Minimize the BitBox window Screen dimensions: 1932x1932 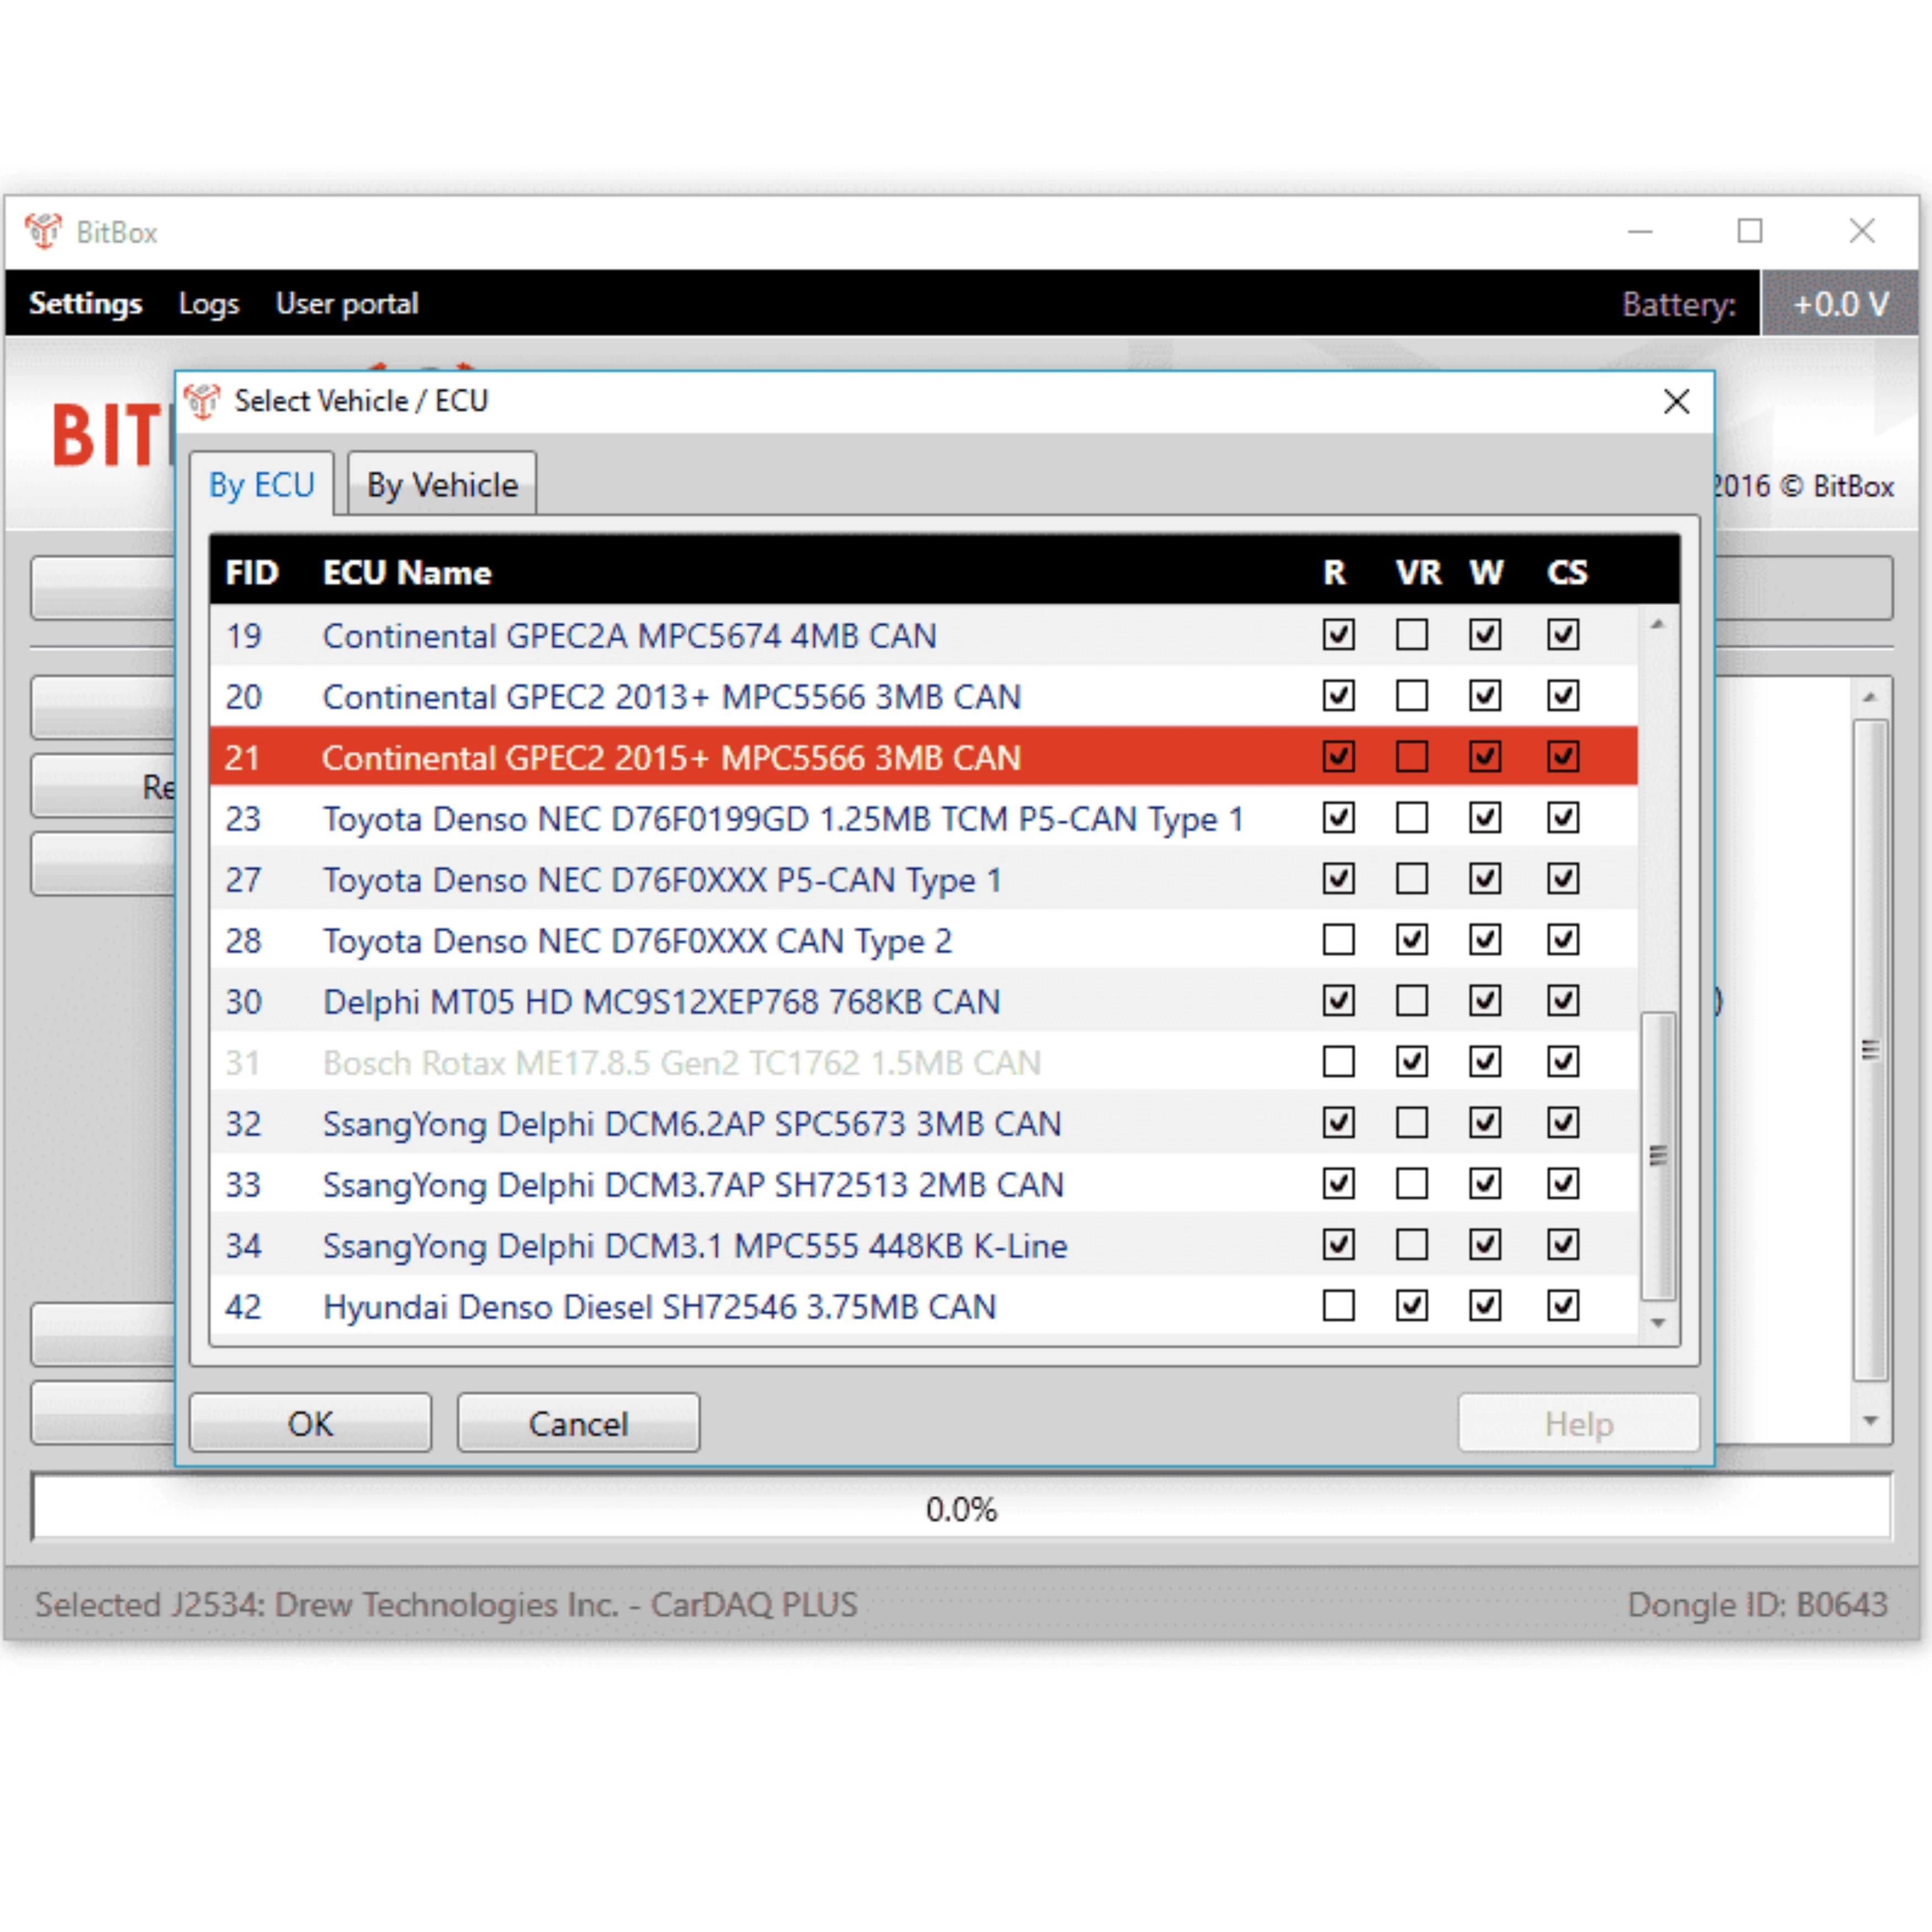click(1640, 231)
